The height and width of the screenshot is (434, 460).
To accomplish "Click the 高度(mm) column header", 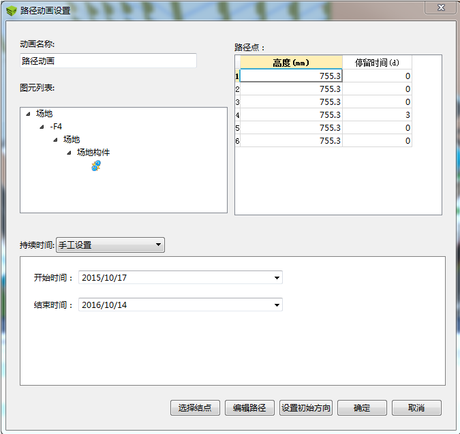I will 291,63.
